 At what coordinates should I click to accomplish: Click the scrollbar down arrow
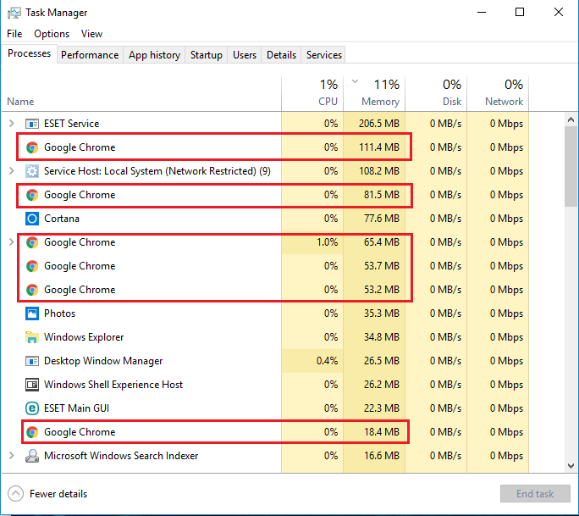[571, 466]
